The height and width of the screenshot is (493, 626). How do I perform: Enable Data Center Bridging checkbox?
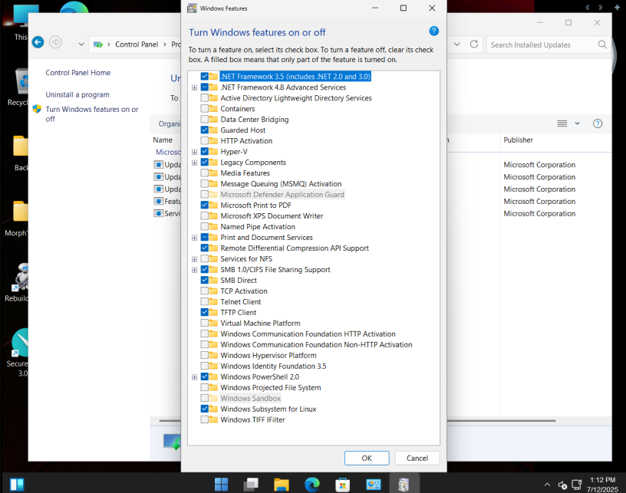204,120
